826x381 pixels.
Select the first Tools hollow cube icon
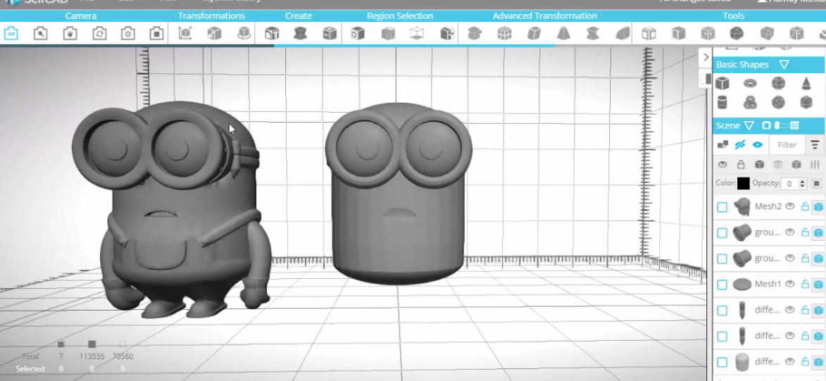click(649, 34)
